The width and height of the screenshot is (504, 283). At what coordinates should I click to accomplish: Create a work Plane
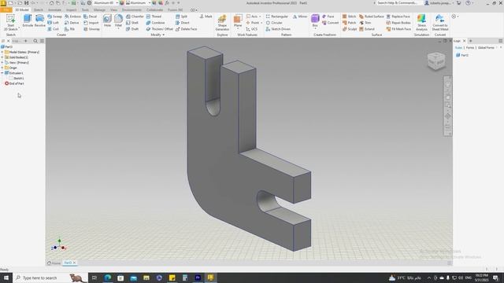click(238, 21)
